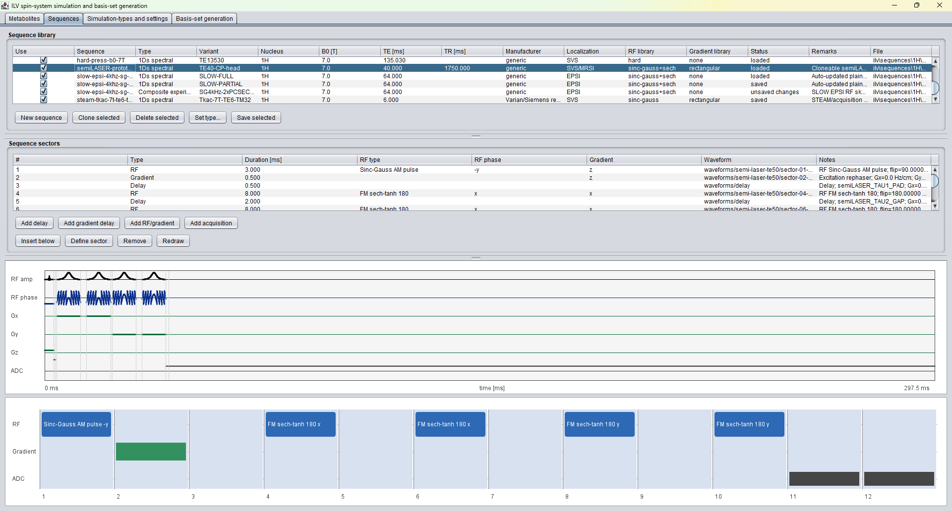Toggle Use checkbox for hard-press-b0-7T

coord(44,60)
